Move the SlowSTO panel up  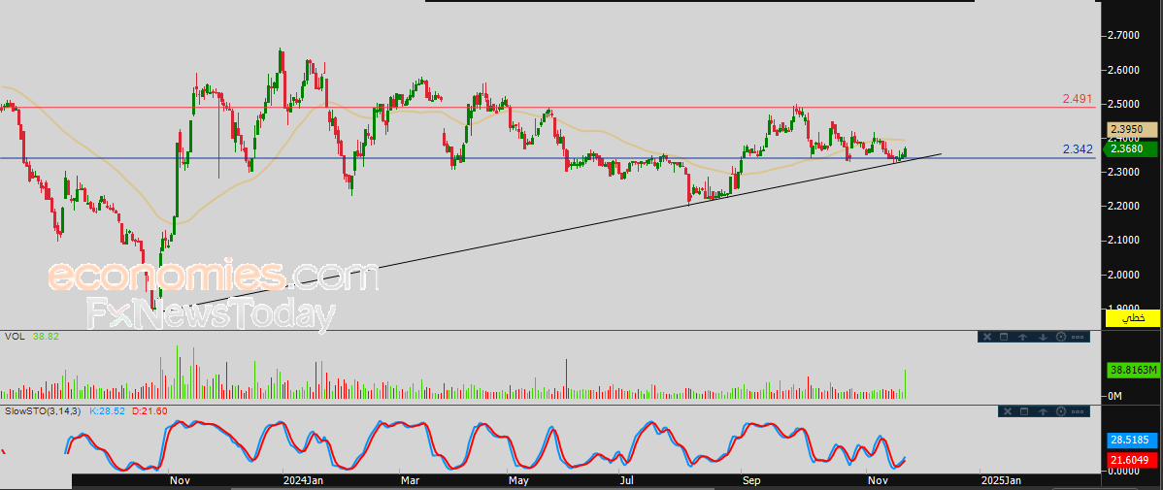(1042, 411)
